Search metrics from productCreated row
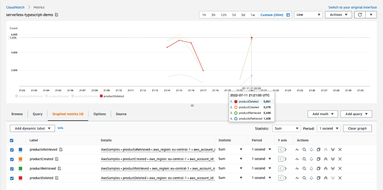This screenshot has height=190, width=383. point(304,159)
